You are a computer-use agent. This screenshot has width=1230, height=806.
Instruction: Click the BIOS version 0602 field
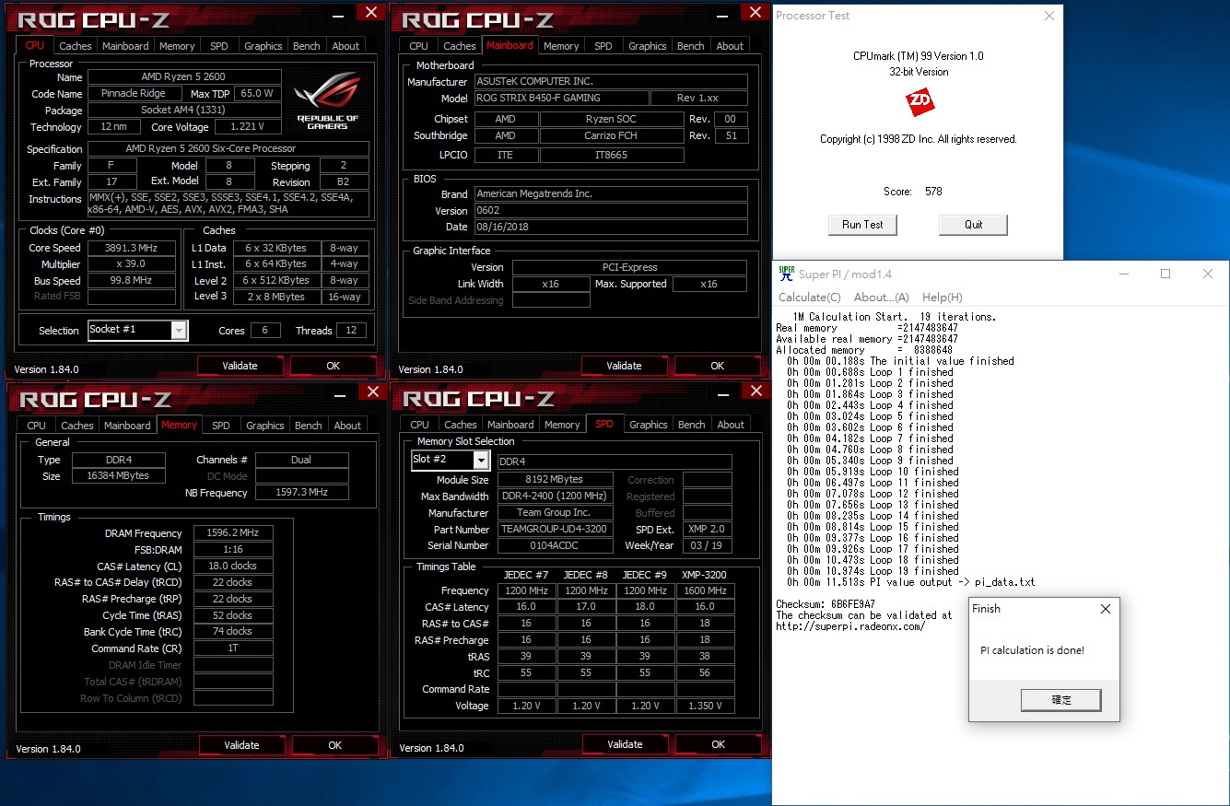pyautogui.click(x=611, y=211)
